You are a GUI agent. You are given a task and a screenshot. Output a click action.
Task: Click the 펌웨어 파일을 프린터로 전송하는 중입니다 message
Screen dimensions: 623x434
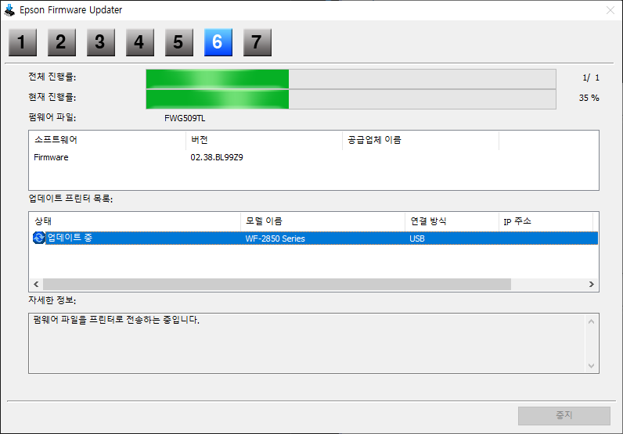(117, 320)
